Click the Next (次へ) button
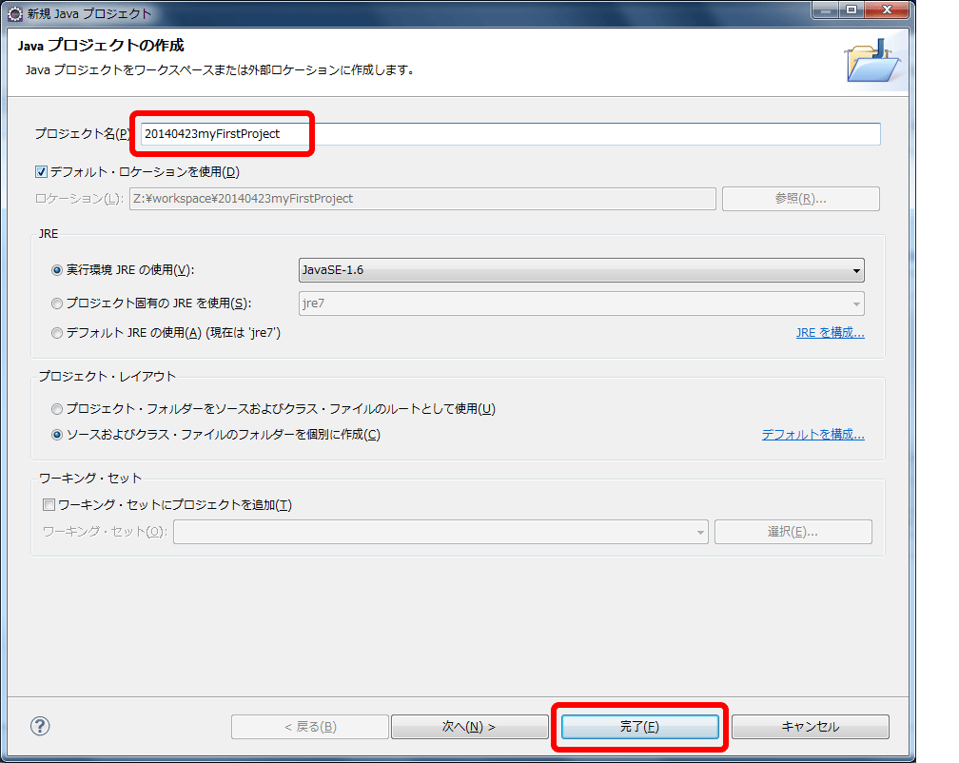The width and height of the screenshot is (959, 763). coord(469,727)
